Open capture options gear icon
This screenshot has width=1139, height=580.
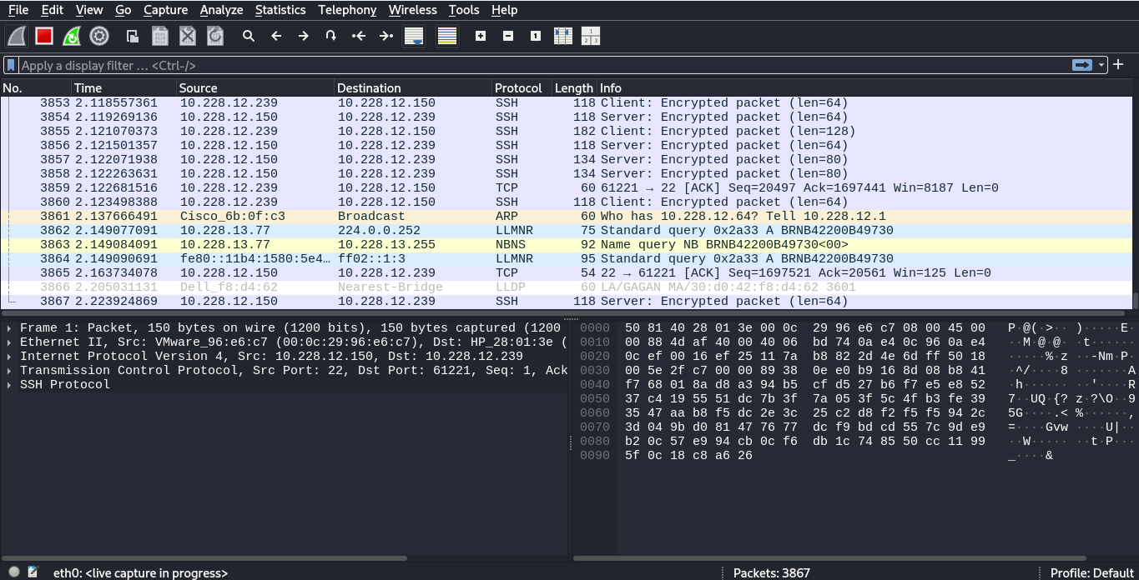click(99, 36)
